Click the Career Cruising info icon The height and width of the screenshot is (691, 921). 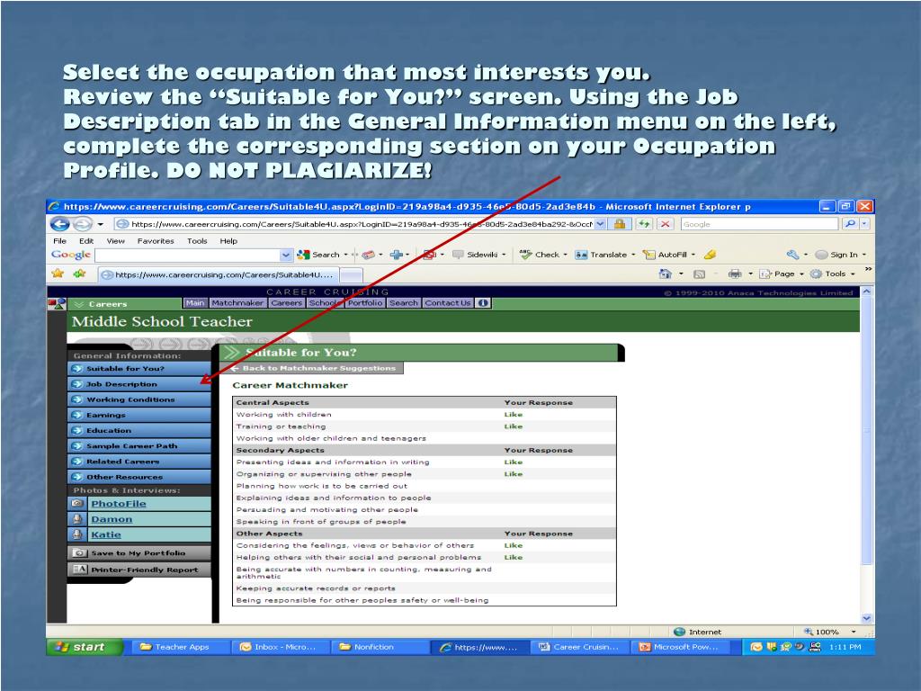(x=483, y=303)
